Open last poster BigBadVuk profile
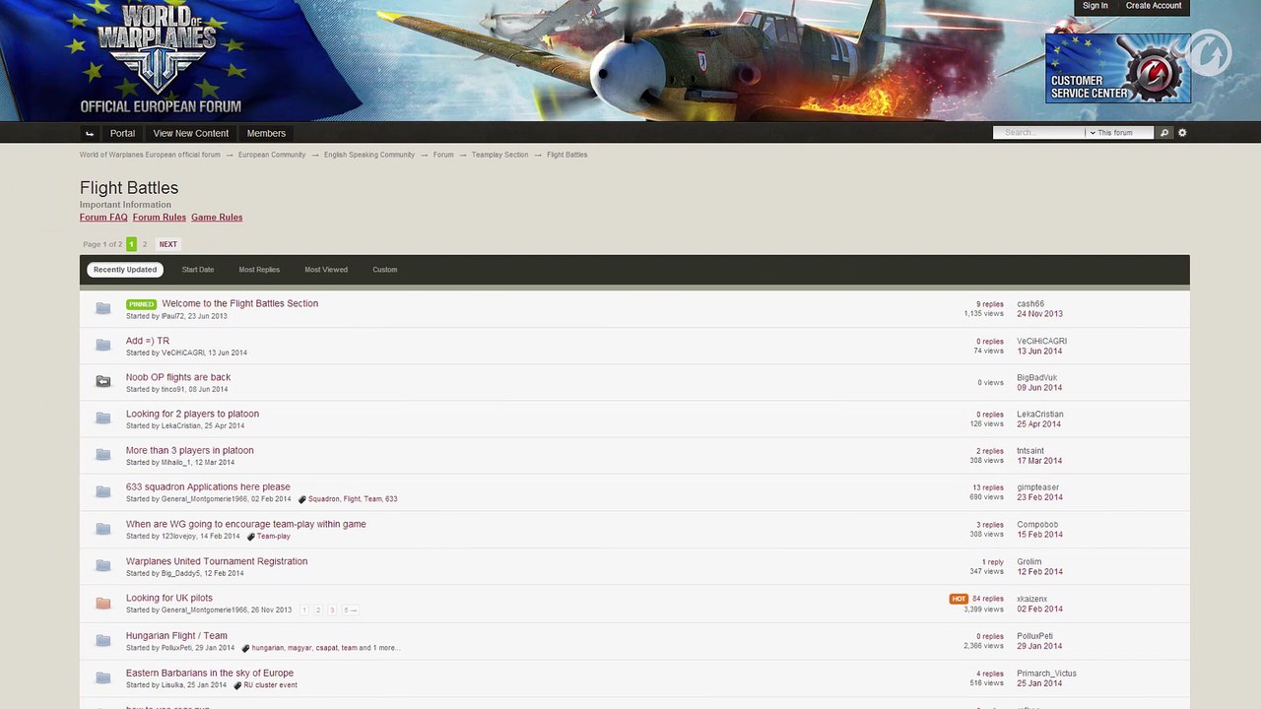This screenshot has height=709, width=1261. tap(1036, 378)
